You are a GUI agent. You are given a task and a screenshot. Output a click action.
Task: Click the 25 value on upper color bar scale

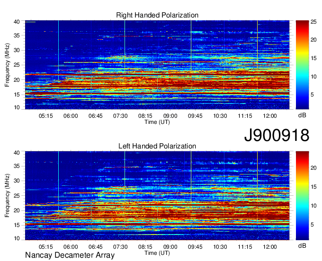tap(313, 22)
